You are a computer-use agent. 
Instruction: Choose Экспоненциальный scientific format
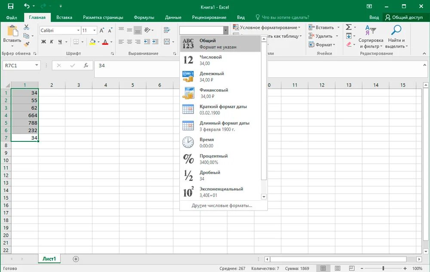220,192
